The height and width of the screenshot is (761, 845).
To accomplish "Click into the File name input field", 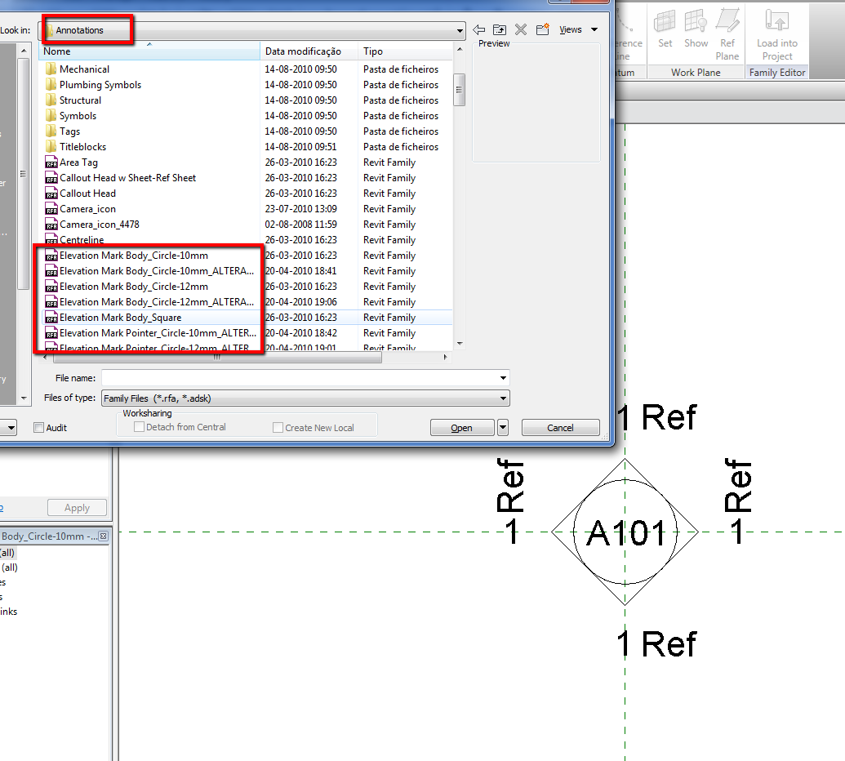I will coord(300,378).
